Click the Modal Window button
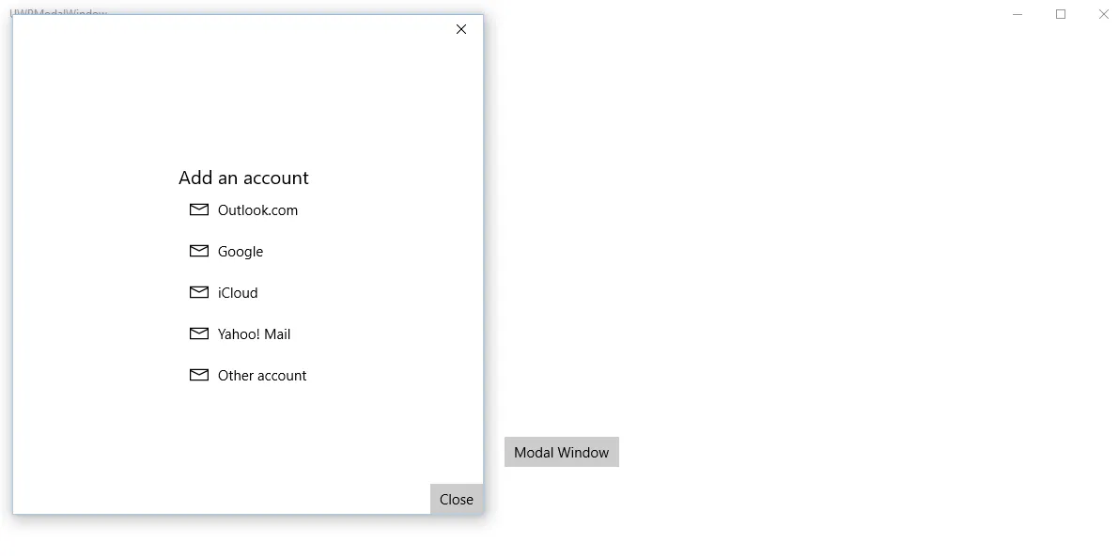The width and height of the screenshot is (1119, 558). click(562, 452)
